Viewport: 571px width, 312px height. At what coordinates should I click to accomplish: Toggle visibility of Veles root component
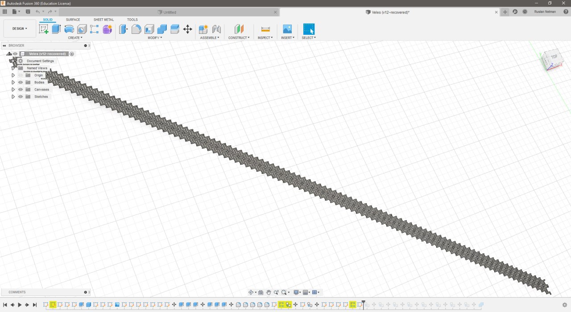(15, 54)
